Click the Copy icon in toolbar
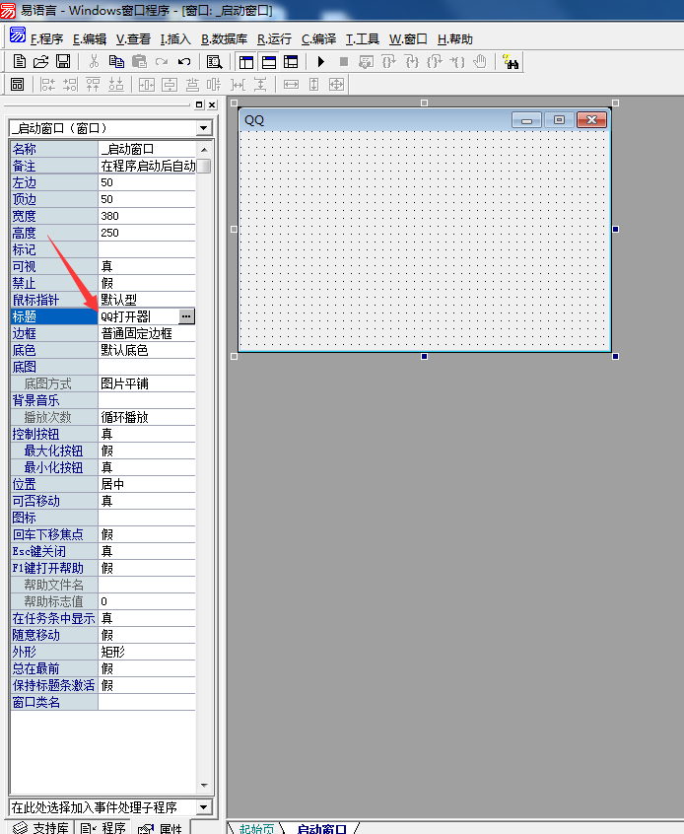This screenshot has width=684, height=834. [116, 62]
